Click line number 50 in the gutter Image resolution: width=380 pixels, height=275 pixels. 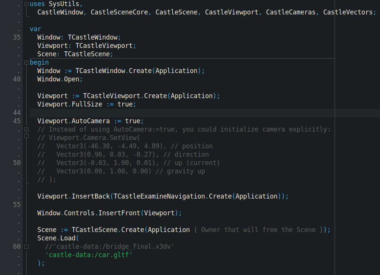(16, 162)
